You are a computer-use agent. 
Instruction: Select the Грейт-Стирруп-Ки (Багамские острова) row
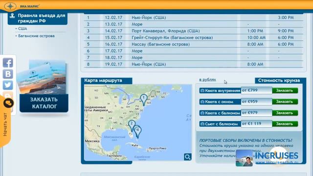pos(194,38)
